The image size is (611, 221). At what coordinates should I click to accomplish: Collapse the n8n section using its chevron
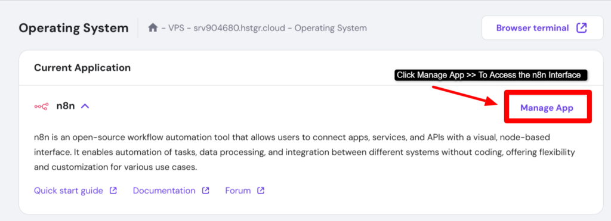coord(85,106)
